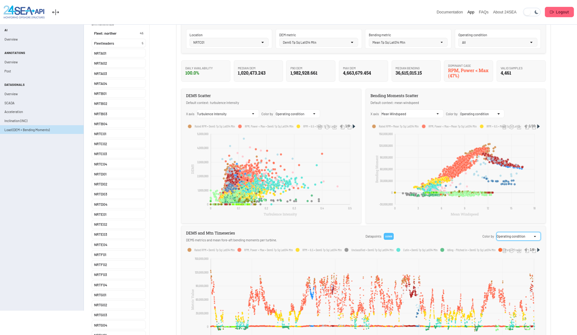Viewport: 577px width, 335px height.
Task: Open Annotations Overview in the sidebar
Action: pos(11,62)
